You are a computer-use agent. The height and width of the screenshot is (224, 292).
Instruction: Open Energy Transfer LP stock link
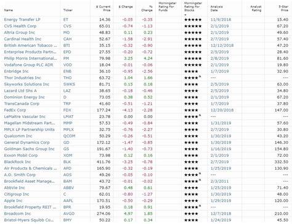22,20
